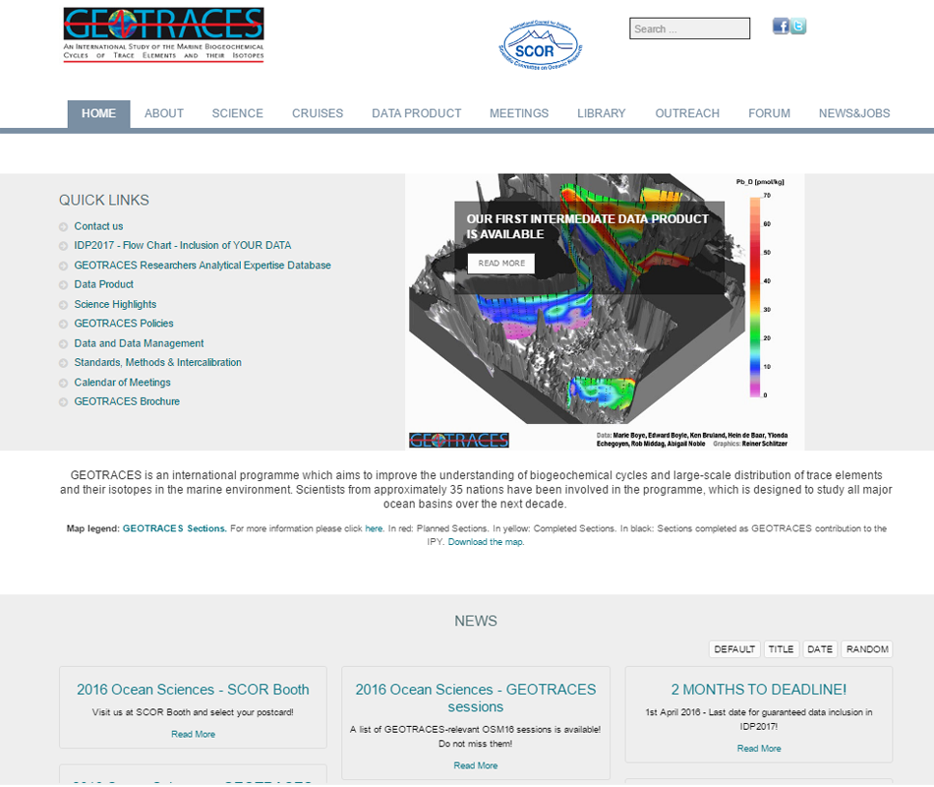Viewport: 934px width, 787px height.
Task: Open the Science Highlights link
Action: (x=115, y=305)
